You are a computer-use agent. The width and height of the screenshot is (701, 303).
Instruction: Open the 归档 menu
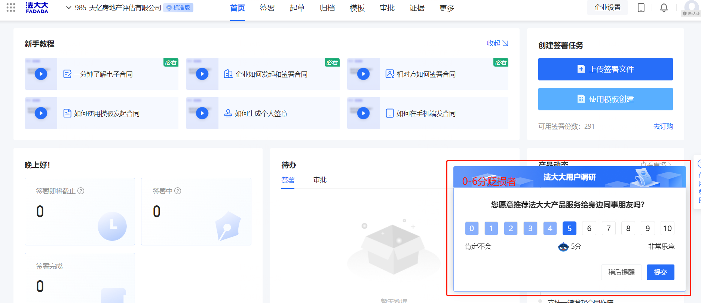(327, 8)
